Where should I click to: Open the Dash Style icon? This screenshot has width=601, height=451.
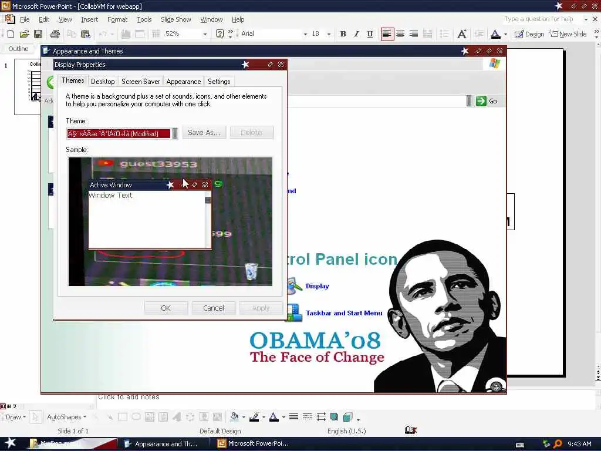point(307,417)
